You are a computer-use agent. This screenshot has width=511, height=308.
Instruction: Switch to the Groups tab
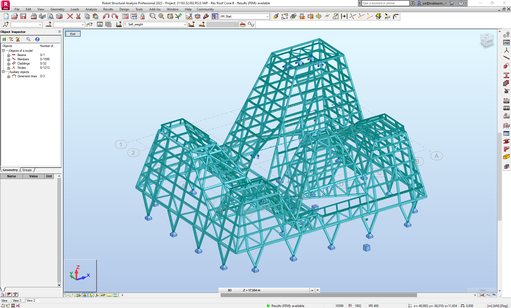click(27, 170)
